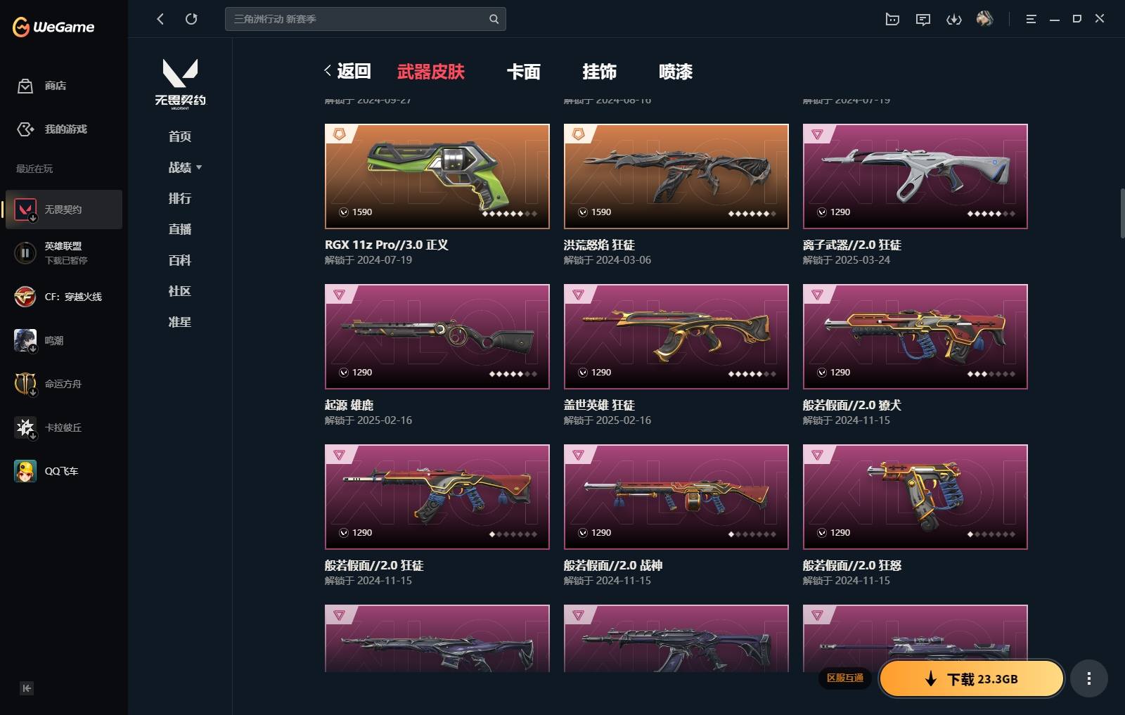The image size is (1125, 715).
Task: Switch to the 喷漆 tab
Action: pyautogui.click(x=676, y=71)
